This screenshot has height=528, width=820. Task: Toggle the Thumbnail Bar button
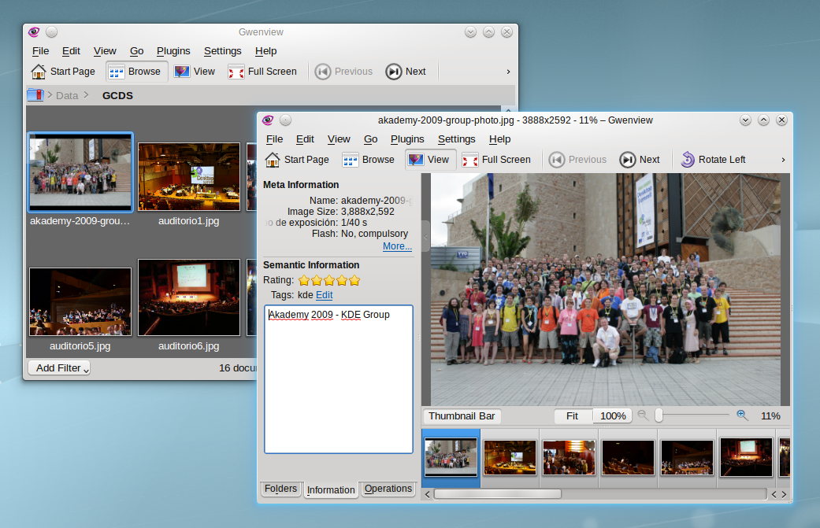462,416
